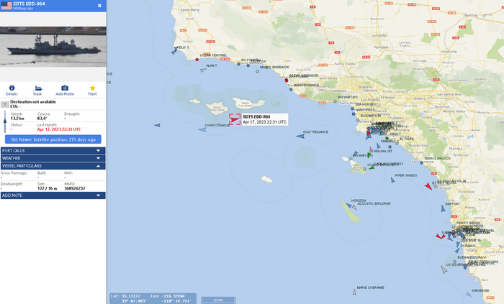
Task: Select the OCEAN DEFENDER red marker
Action: (x=287, y=80)
